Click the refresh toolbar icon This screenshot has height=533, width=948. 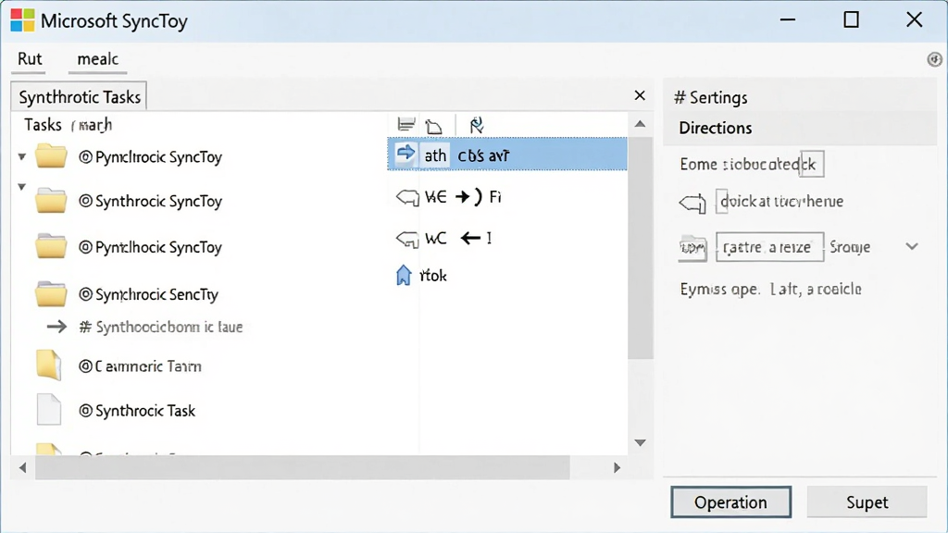[477, 125]
